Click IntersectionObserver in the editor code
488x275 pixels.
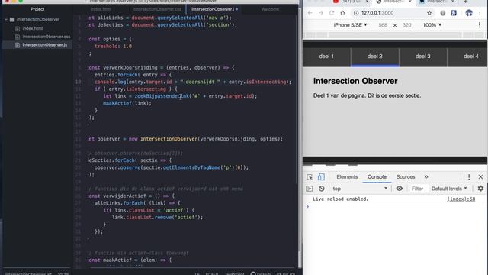click(x=169, y=139)
